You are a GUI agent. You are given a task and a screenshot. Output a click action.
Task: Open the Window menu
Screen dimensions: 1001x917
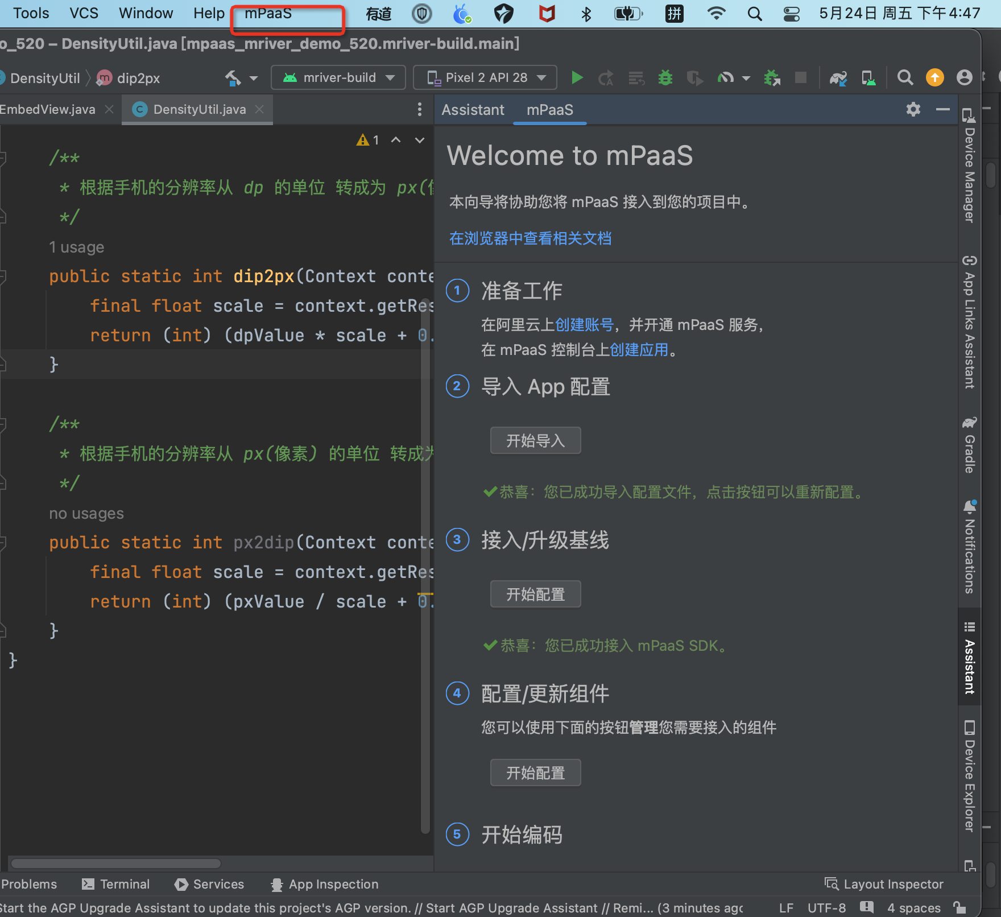[x=146, y=13]
